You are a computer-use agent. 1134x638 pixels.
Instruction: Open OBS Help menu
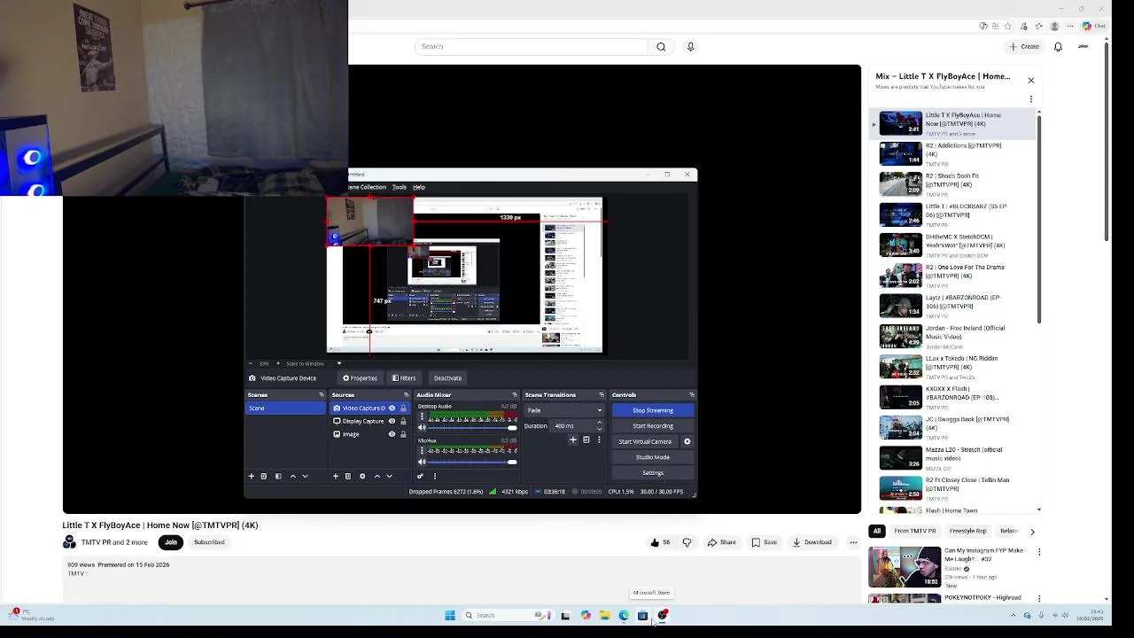pyautogui.click(x=419, y=187)
